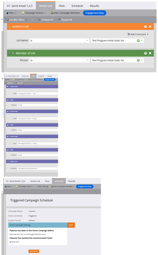Click EDIT on Smart Campaign Settings
The height and width of the screenshot is (255, 158).
(x=71, y=225)
